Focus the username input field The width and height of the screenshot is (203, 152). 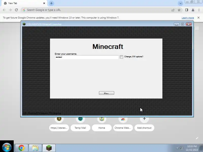[x=87, y=57]
